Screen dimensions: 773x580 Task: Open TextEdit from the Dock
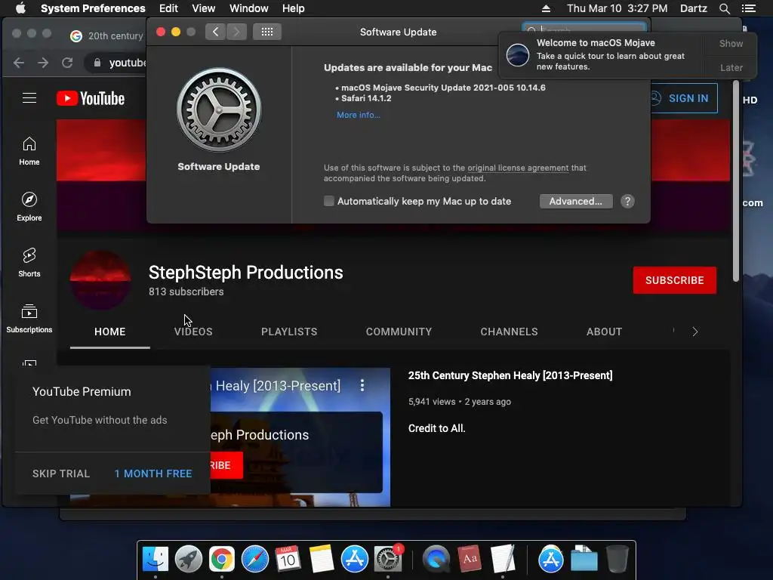502,560
